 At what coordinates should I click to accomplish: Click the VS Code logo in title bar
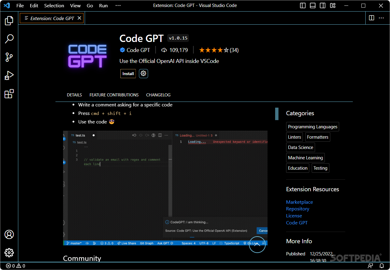pos(7,5)
